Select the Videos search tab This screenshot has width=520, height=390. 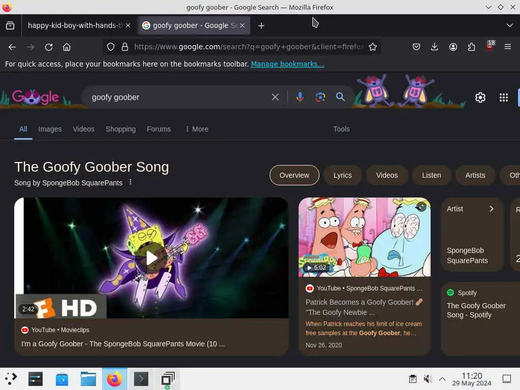84,129
